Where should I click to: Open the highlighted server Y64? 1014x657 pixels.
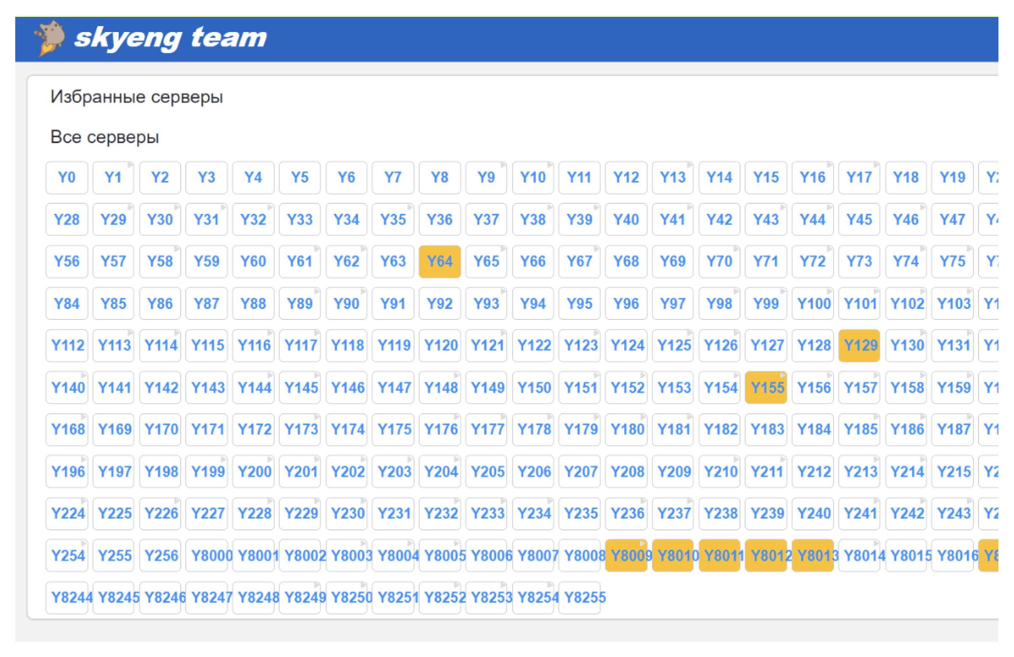coord(439,262)
